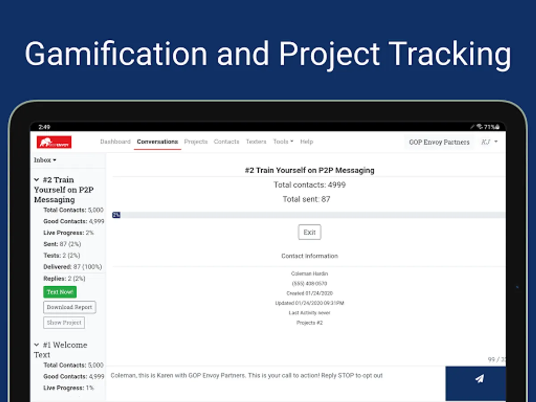
Task: Select the Conversations tab
Action: pos(157,142)
